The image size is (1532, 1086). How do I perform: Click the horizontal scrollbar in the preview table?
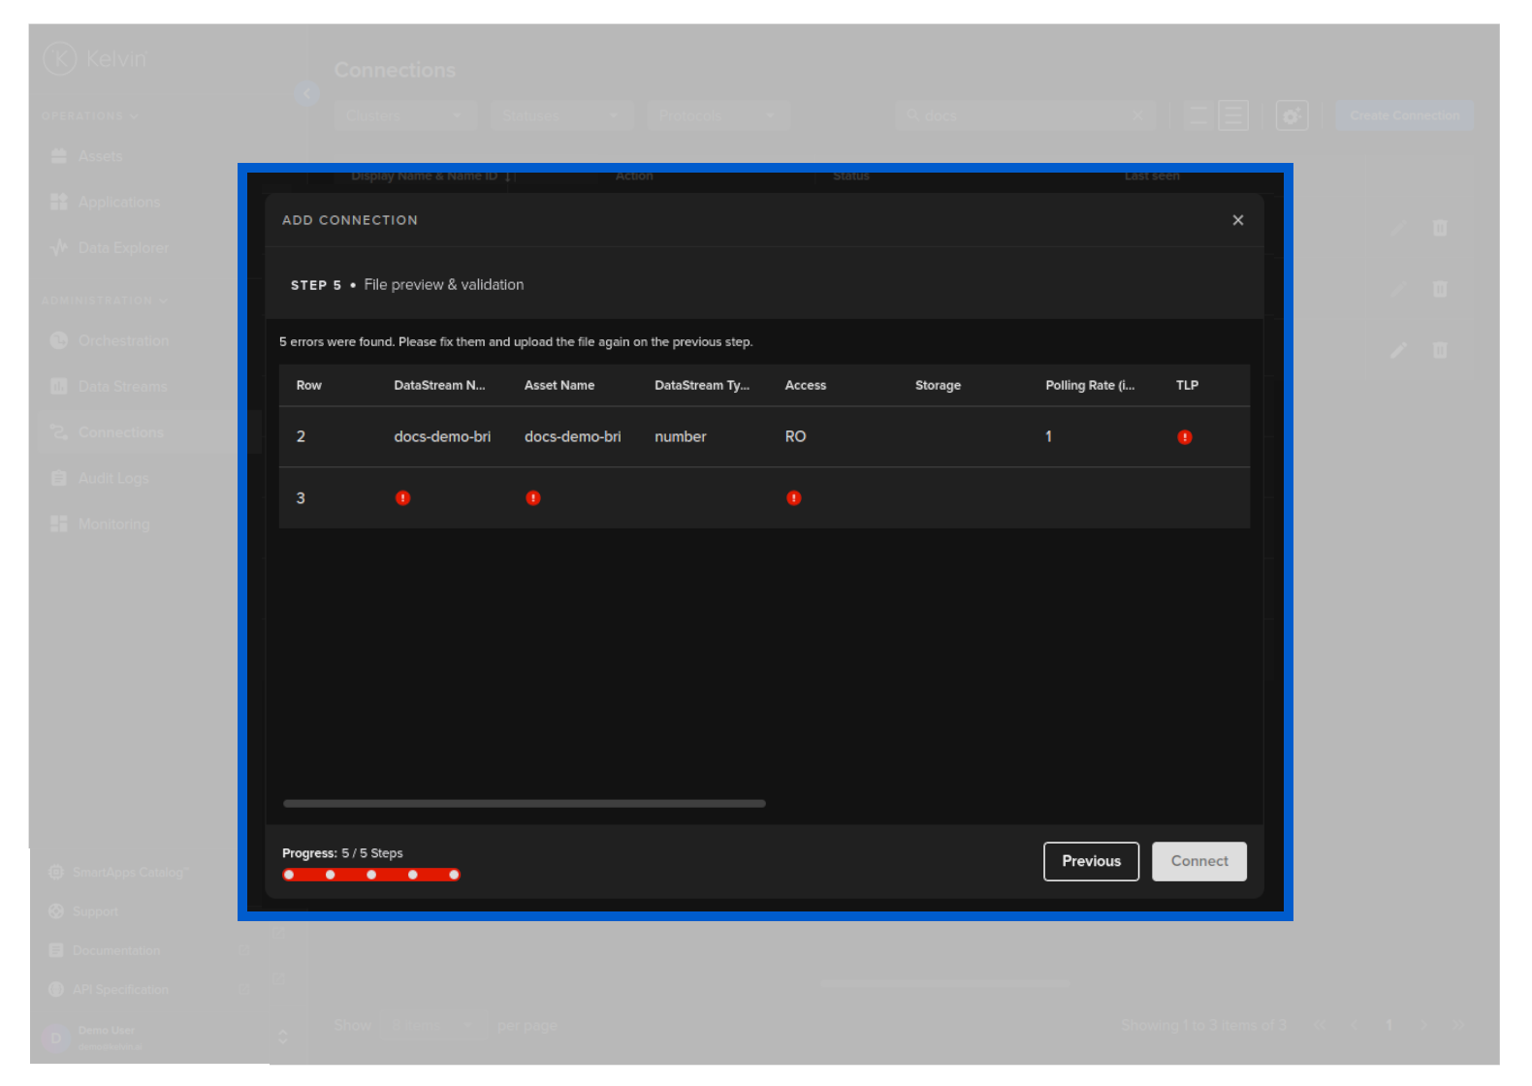(524, 803)
